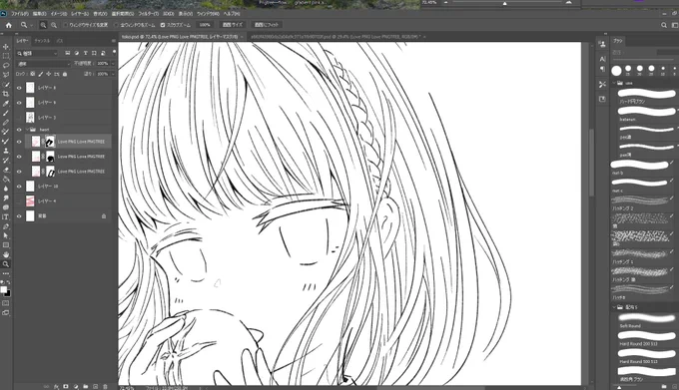Image resolution: width=679 pixels, height=390 pixels.
Task: Show hidden レイヤー 3
Action: (x=19, y=117)
